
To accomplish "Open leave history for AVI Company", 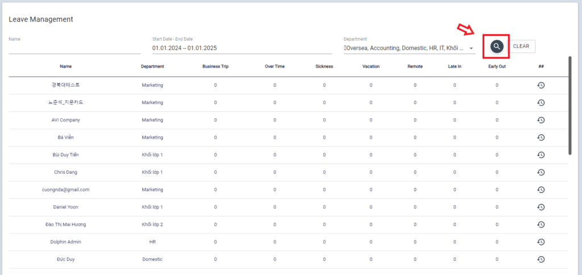I will [541, 120].
